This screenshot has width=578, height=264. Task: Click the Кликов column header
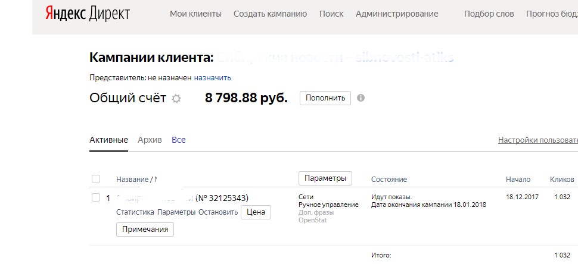pos(562,180)
